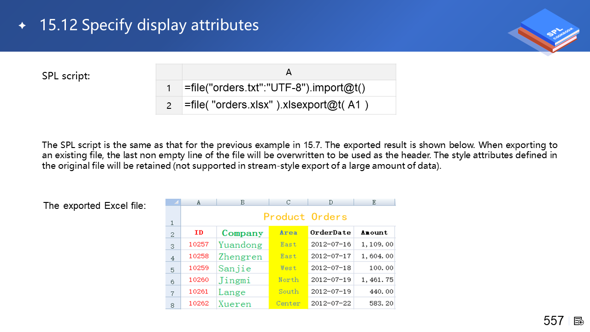Click the star bullet beside the slide title
Screen dimensions: 590x332
click(22, 26)
